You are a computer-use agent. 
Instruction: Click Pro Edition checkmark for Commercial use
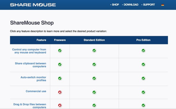(x=143, y=92)
